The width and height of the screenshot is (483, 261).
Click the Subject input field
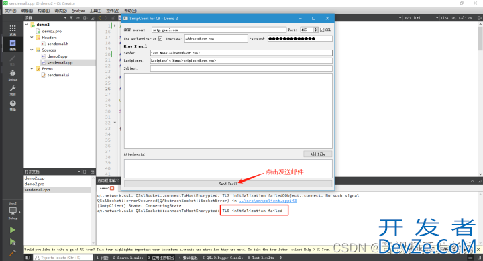pos(241,68)
